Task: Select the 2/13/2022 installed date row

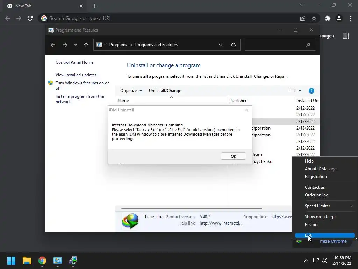Action: (305, 128)
